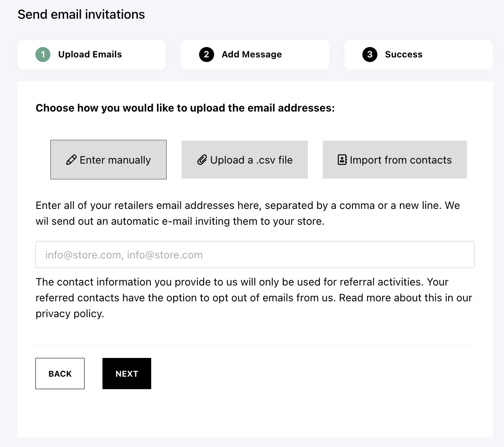Choose the Upload a .csv file option
Image resolution: width=504 pixels, height=447 pixels.
[x=245, y=160]
